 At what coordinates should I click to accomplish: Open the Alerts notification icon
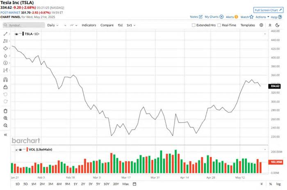click(x=236, y=17)
